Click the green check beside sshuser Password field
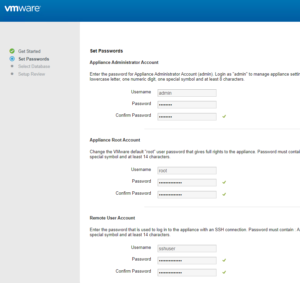Image resolution: width=300 pixels, height=283 pixels. click(224, 260)
